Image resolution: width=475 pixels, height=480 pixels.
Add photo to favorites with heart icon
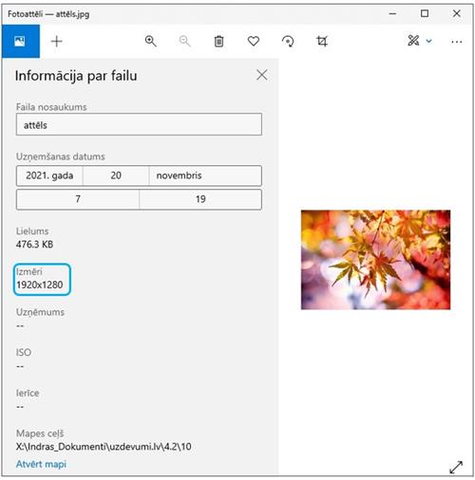tap(254, 41)
